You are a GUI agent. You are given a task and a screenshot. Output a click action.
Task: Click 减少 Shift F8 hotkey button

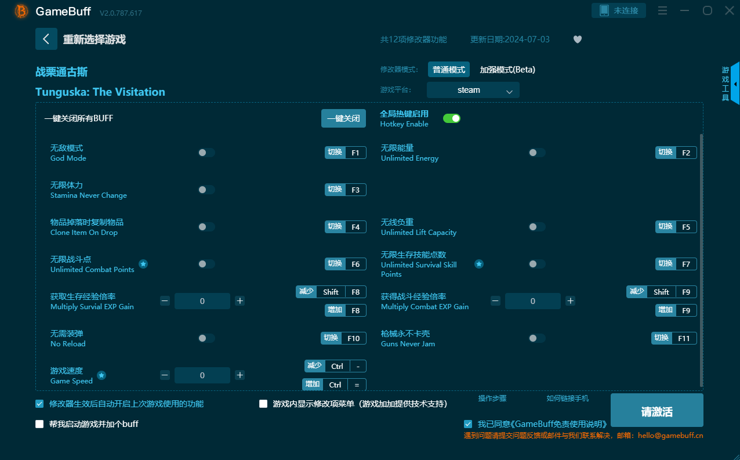click(x=331, y=292)
